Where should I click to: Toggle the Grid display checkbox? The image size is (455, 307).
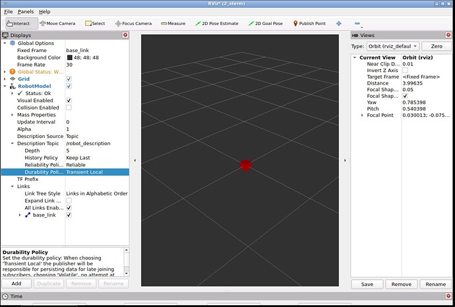pyautogui.click(x=69, y=79)
